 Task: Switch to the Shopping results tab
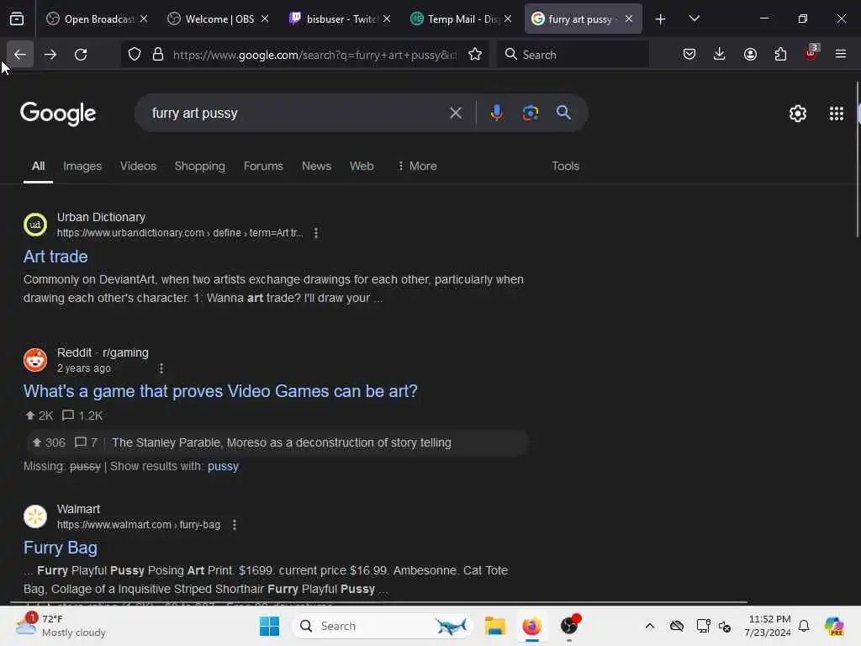coord(200,166)
